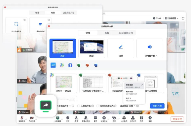The height and width of the screenshot is (126, 191).
Task: Expand the arrow next to the interaction button
Action: tap(118, 119)
